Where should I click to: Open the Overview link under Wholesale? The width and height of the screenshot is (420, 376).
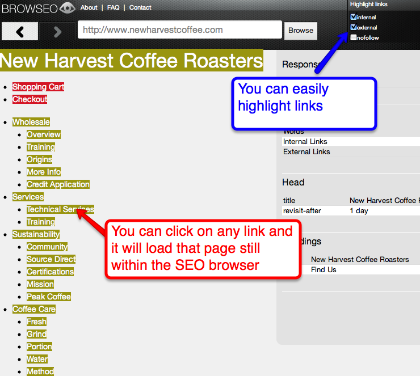(44, 134)
